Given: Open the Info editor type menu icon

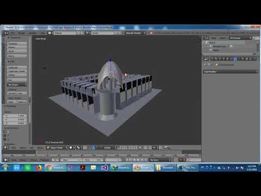Looking at the screenshot, I should tap(6, 33).
